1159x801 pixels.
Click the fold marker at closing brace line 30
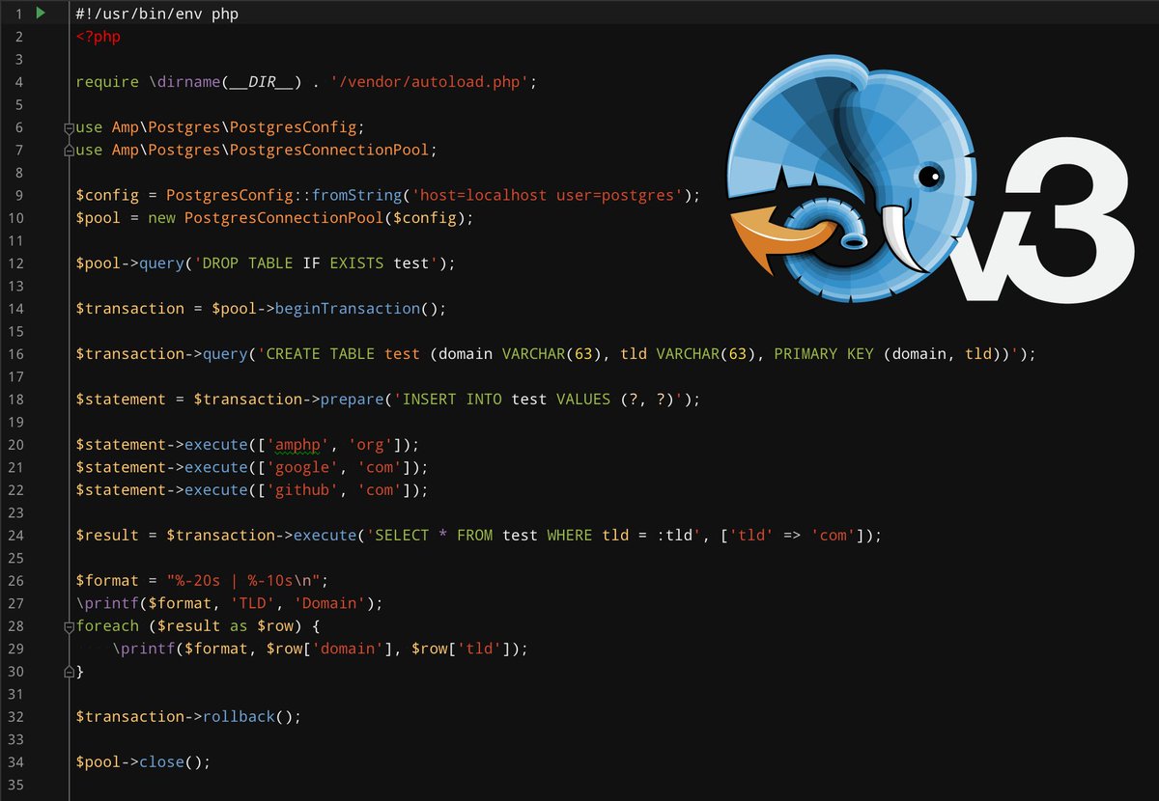tap(68, 671)
